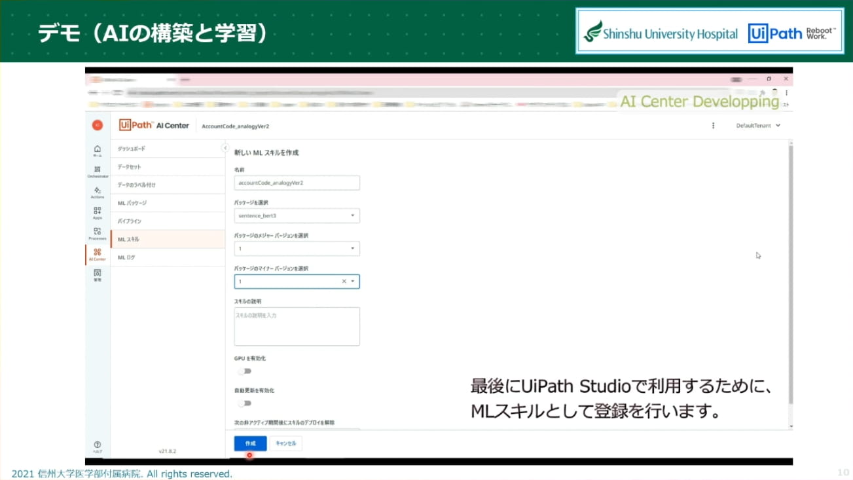This screenshot has width=853, height=480.
Task: Go to データセット menu item
Action: pyautogui.click(x=168, y=167)
